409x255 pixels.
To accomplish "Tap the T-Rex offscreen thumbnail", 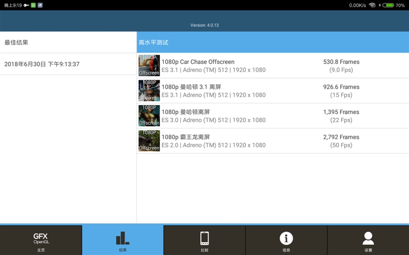I will click(149, 141).
